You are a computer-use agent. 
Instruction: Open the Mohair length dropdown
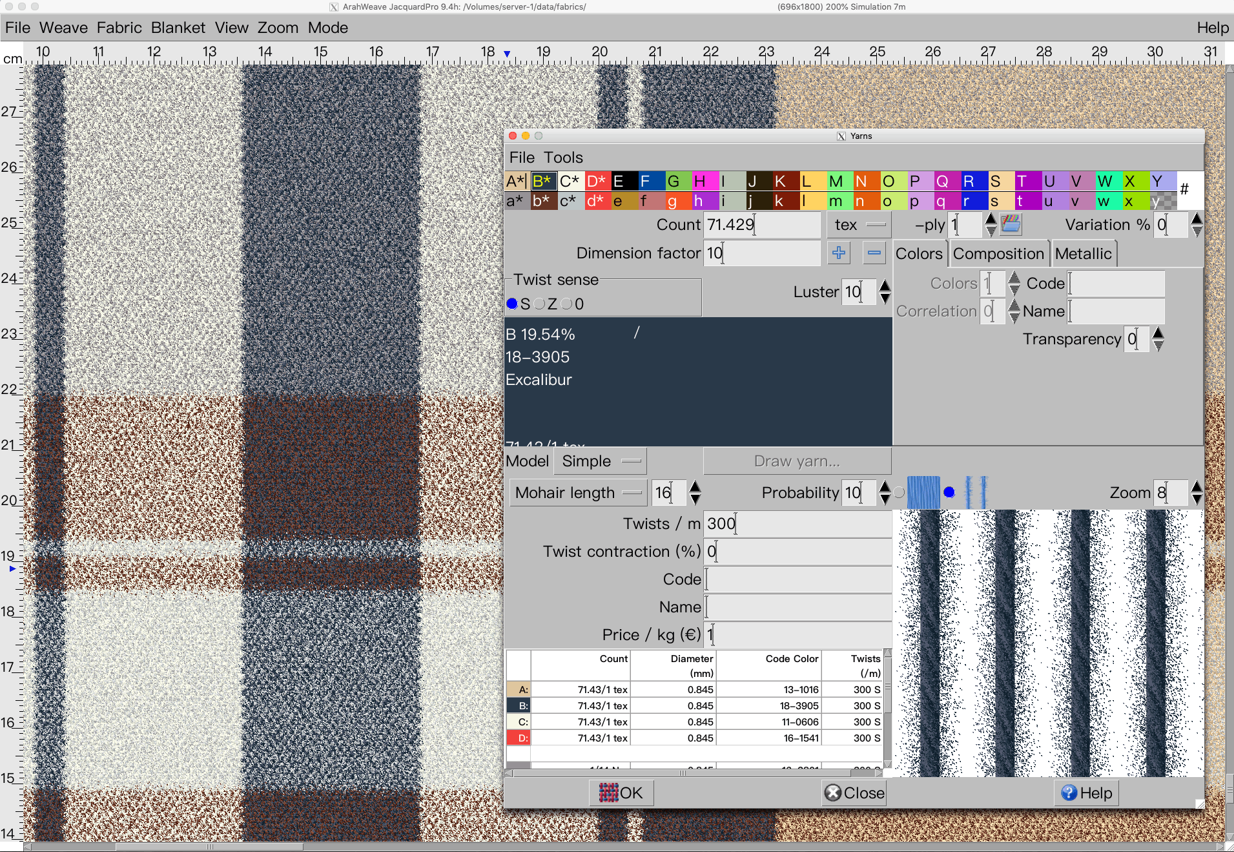[578, 493]
